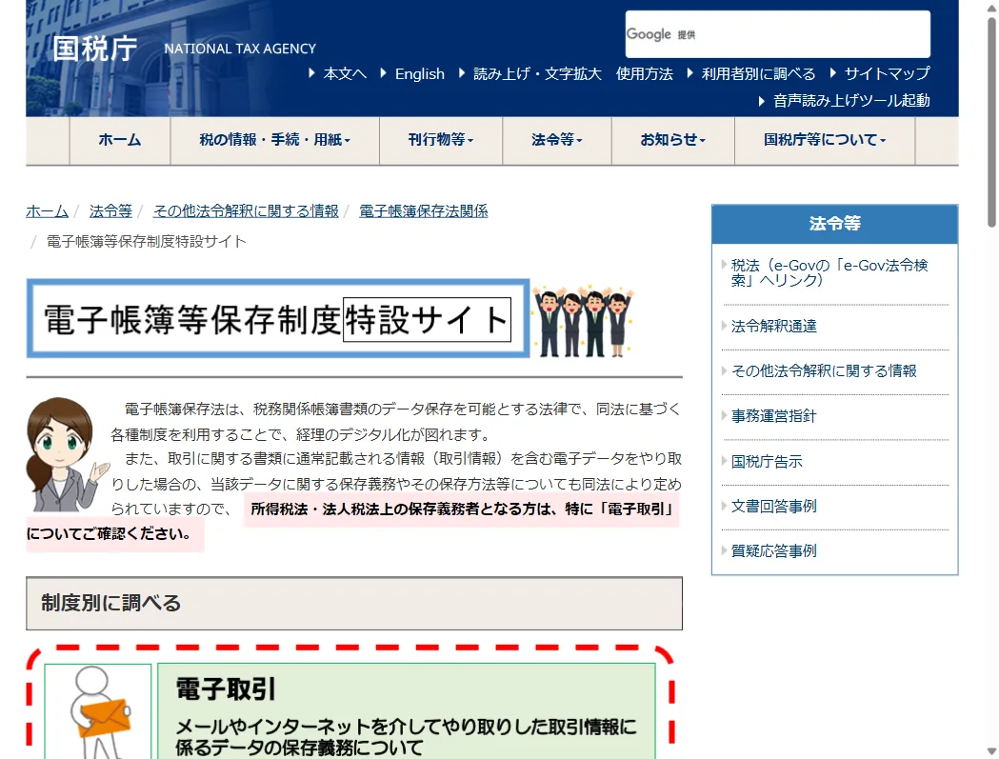999x759 pixels.
Task: Expand 国税庁等について dropdown menu
Action: coord(825,140)
